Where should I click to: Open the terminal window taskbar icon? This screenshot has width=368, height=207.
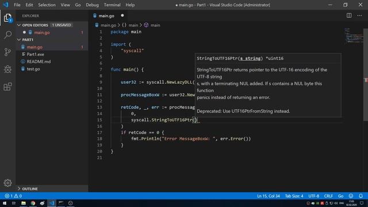coord(61,203)
